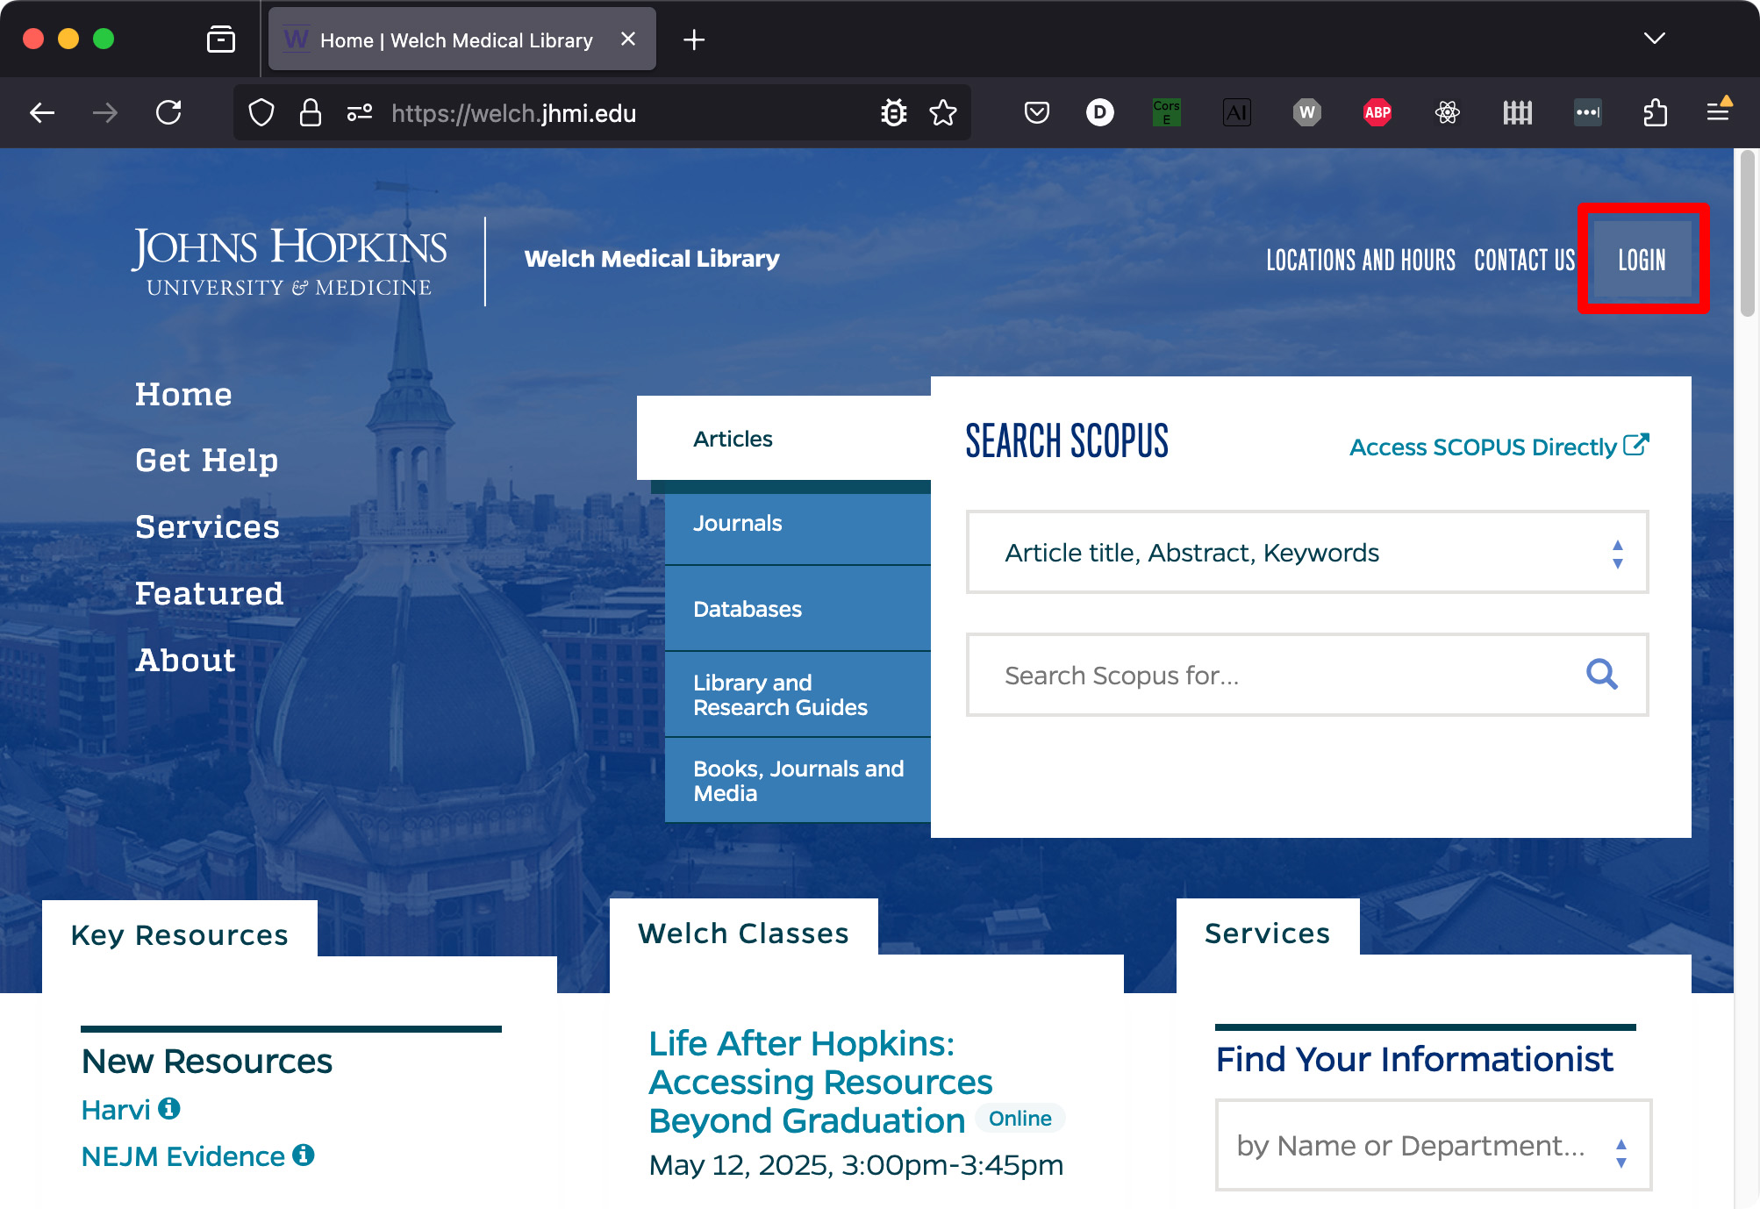Open the Featured navigation item
This screenshot has width=1760, height=1209.
[x=210, y=594]
